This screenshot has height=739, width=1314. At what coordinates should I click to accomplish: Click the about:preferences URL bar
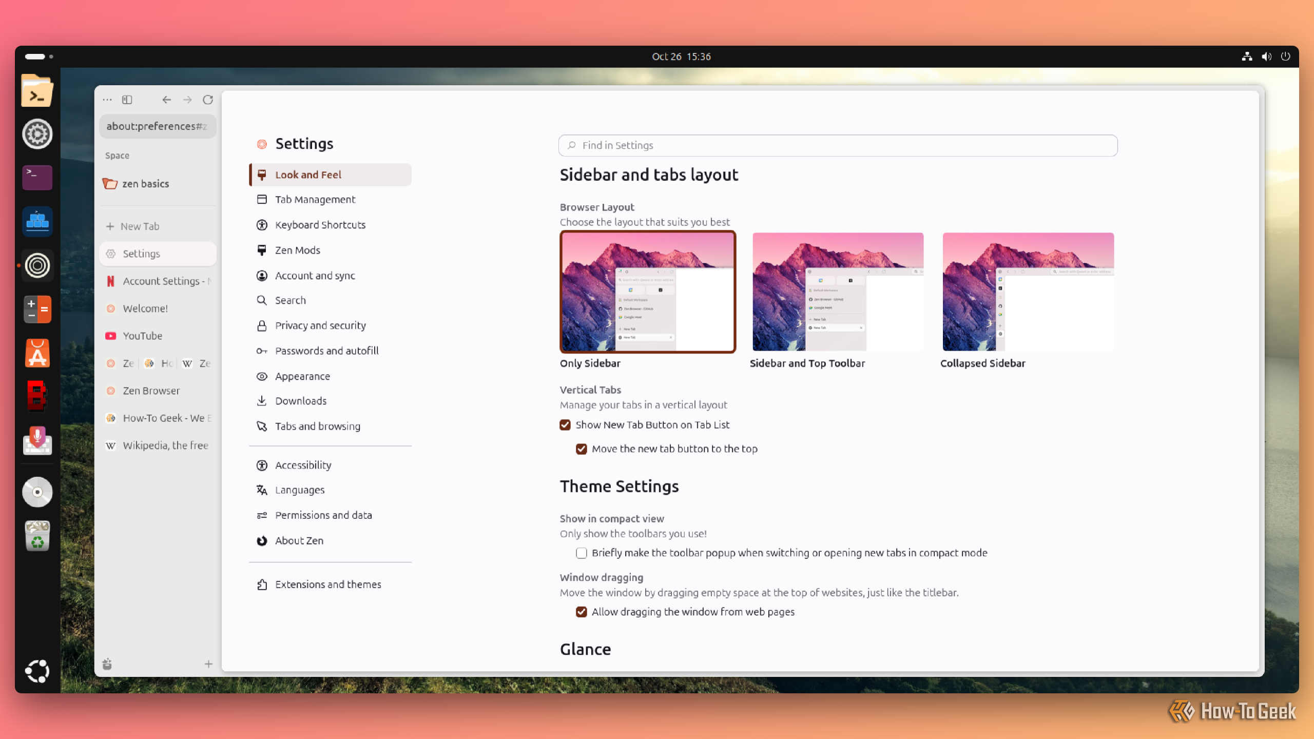pos(158,126)
